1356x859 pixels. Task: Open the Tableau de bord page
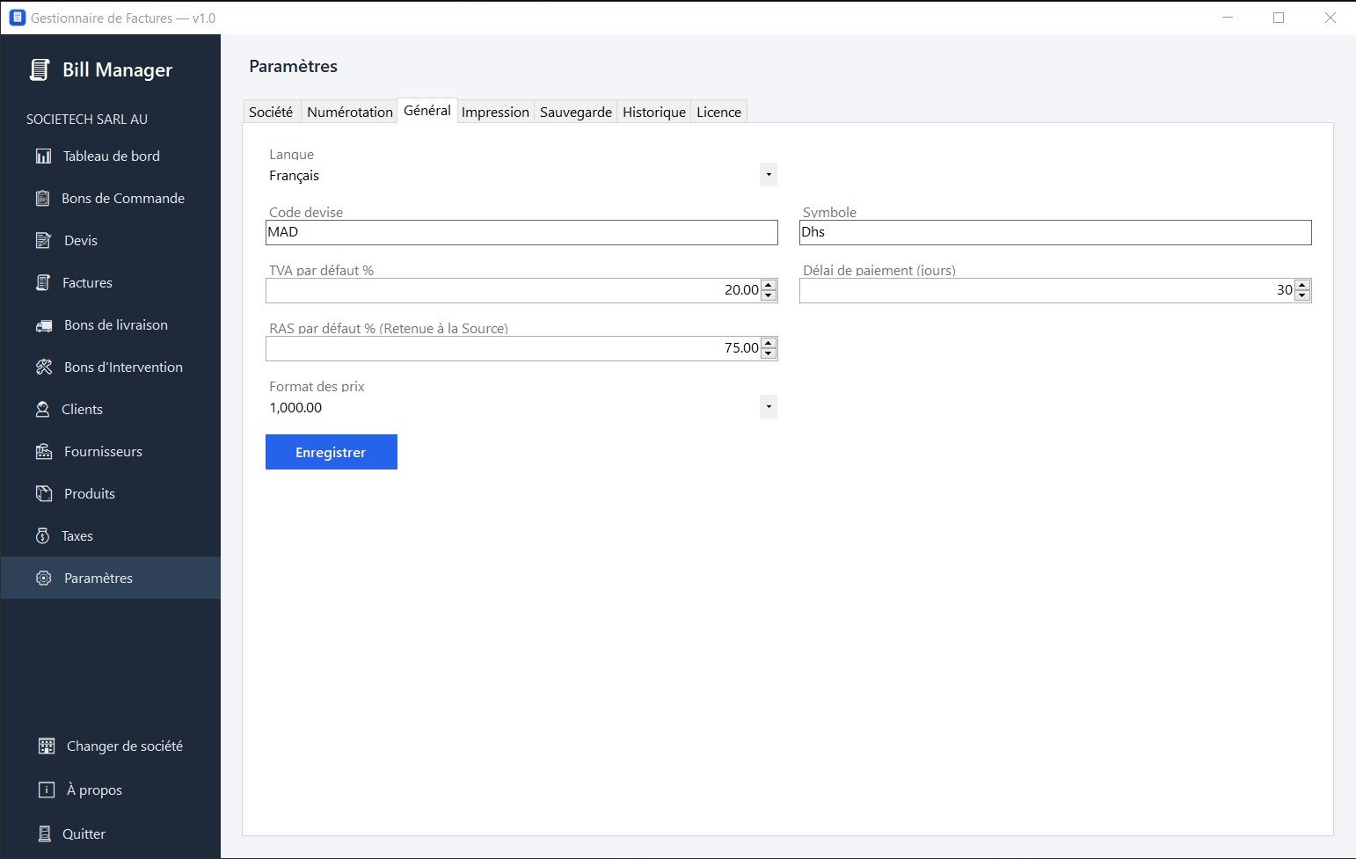point(111,156)
